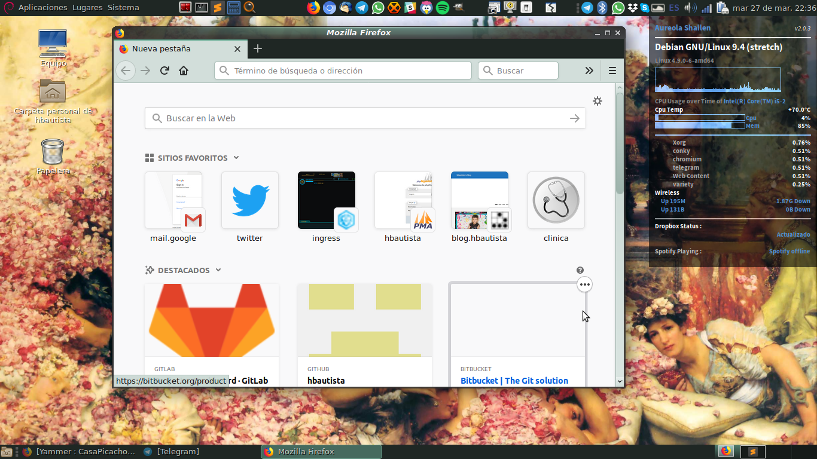Open the ingress favorite site
The height and width of the screenshot is (459, 817).
tap(327, 207)
